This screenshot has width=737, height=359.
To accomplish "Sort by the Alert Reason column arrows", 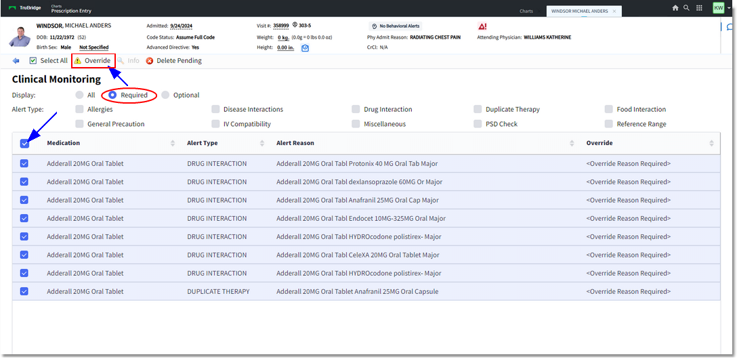I will point(572,144).
